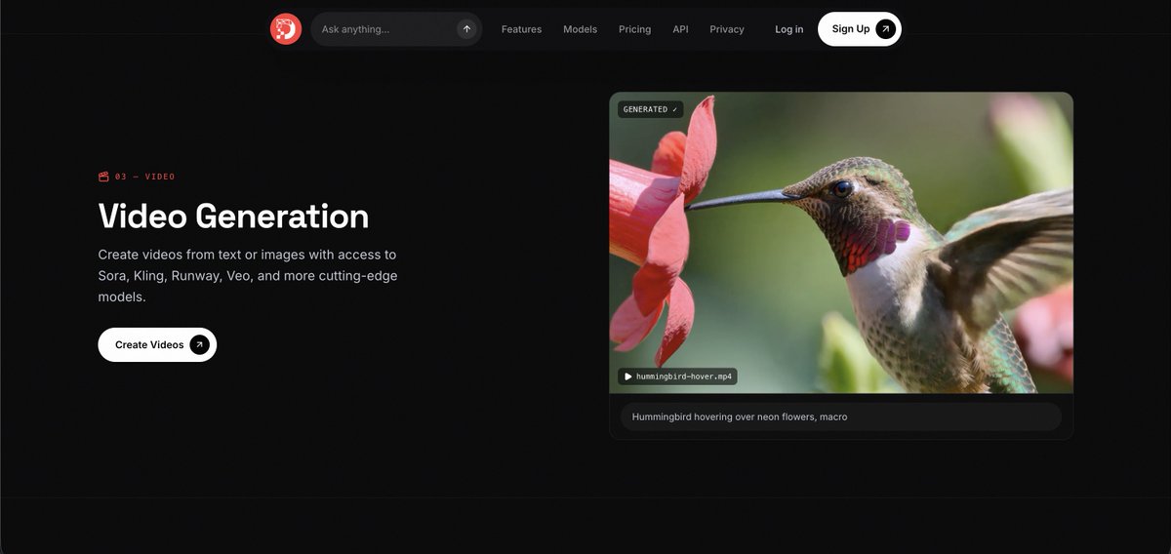Viewport: 1171px width, 554px height.
Task: Submit query with the up-arrow icon
Action: coord(466,29)
